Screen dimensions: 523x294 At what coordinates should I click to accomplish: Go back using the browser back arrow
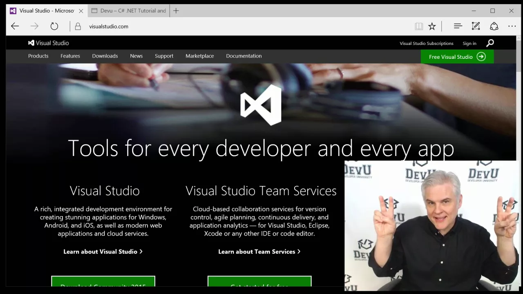coord(15,26)
